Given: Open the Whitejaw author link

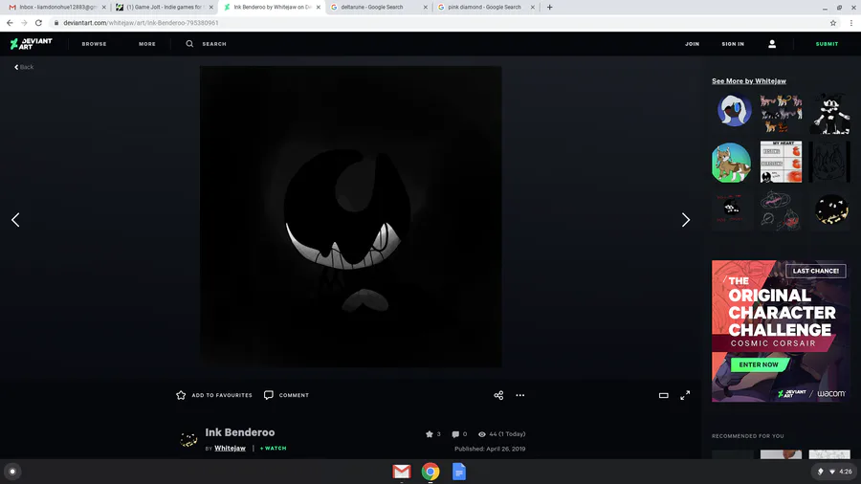Looking at the screenshot, I should point(230,449).
